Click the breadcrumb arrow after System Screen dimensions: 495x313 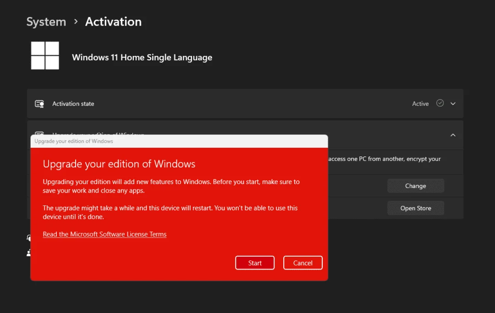(76, 22)
